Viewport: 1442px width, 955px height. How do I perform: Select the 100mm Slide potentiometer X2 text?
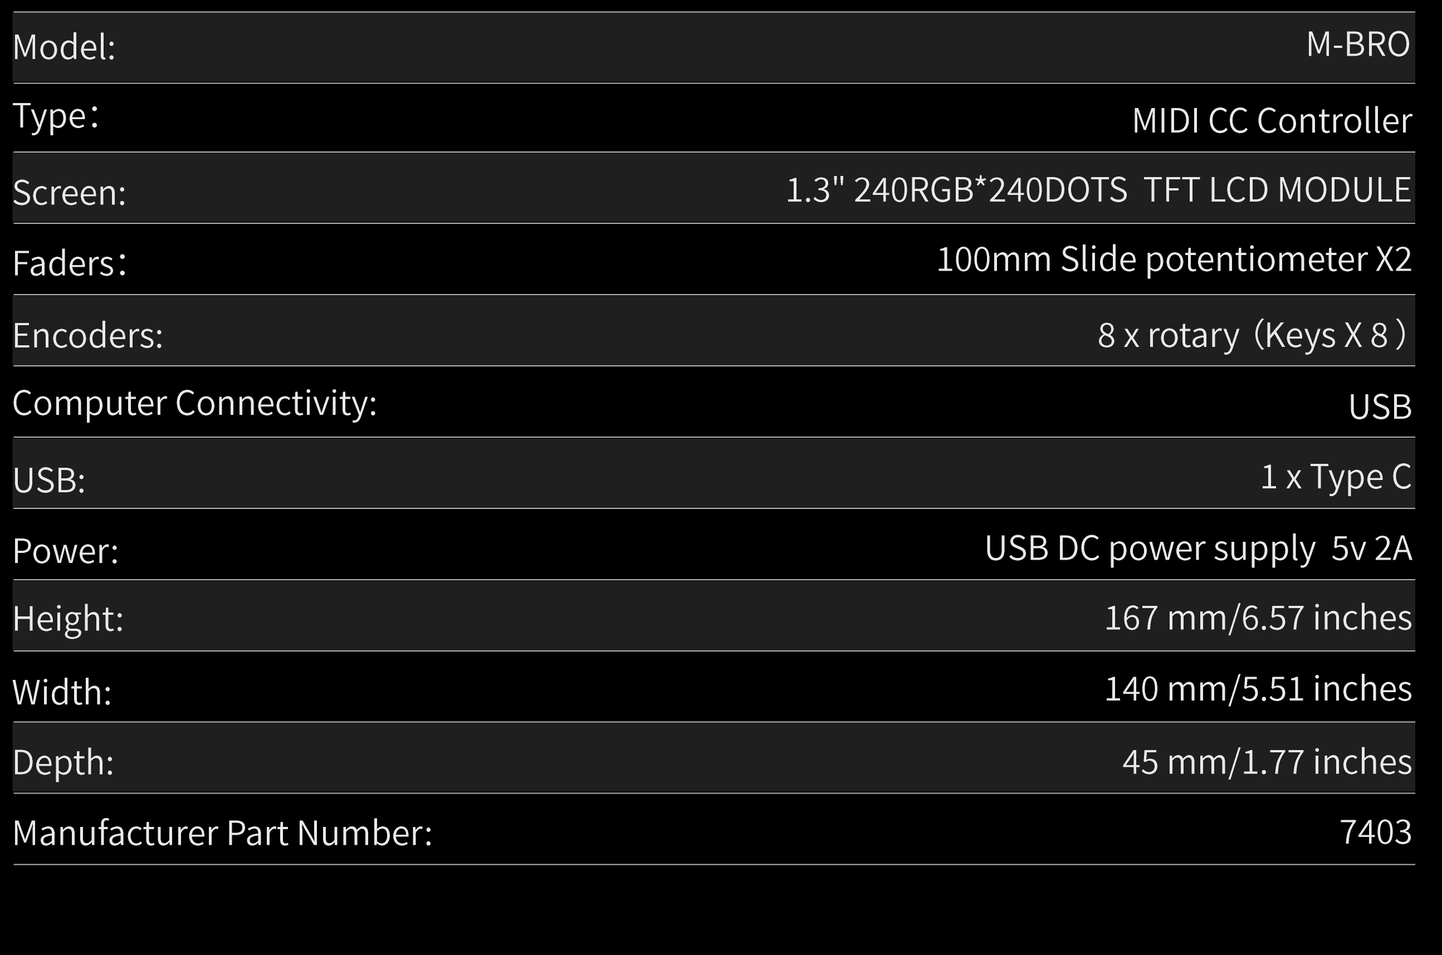(x=1174, y=259)
